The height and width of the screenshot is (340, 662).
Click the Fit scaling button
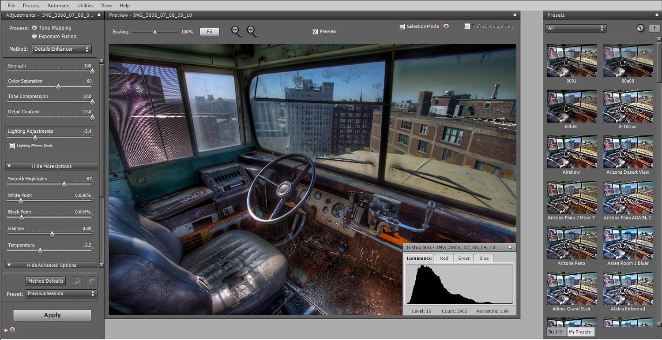210,32
